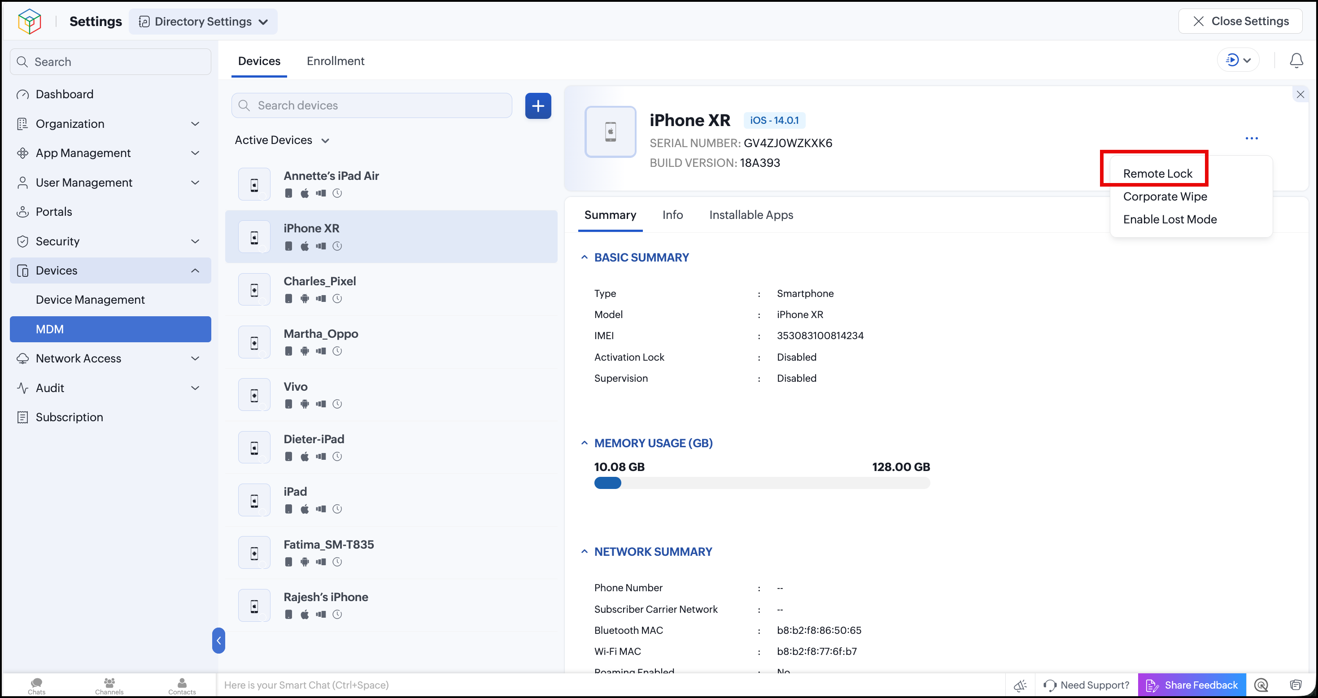Click the Dashboard gauge icon in sidebar
The image size is (1318, 698).
(x=22, y=95)
